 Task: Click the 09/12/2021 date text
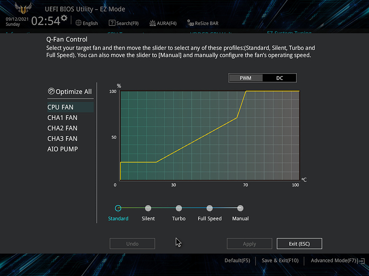(x=17, y=19)
